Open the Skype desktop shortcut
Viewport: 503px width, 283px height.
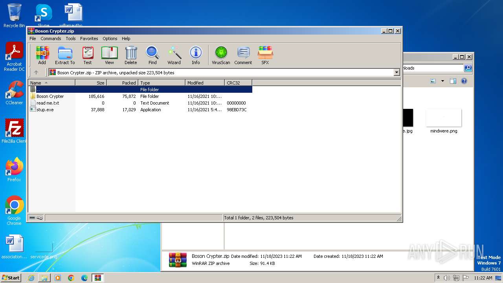(43, 16)
